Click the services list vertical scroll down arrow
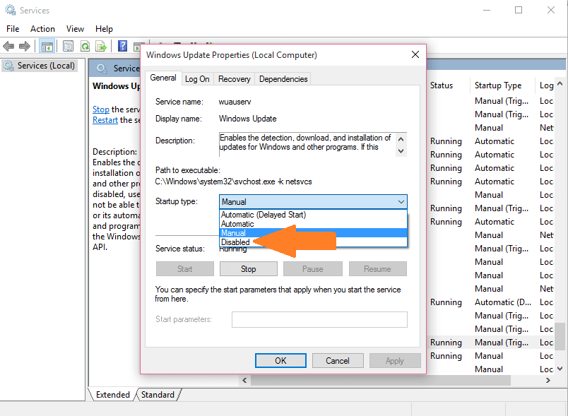 [x=560, y=369]
